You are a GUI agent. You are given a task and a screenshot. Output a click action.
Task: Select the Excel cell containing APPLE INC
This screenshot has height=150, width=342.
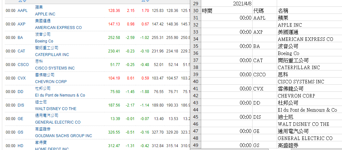[309, 25]
